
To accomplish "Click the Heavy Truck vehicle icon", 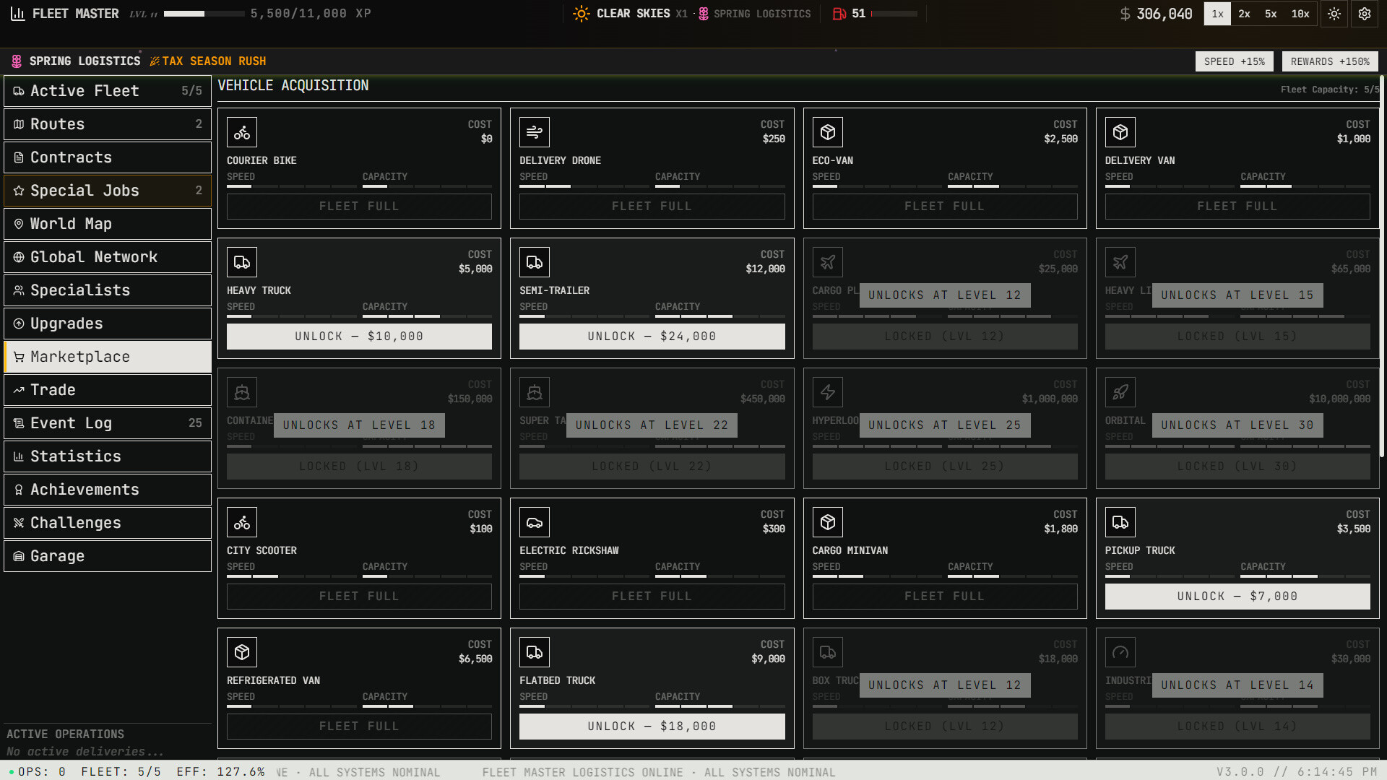I will (242, 262).
